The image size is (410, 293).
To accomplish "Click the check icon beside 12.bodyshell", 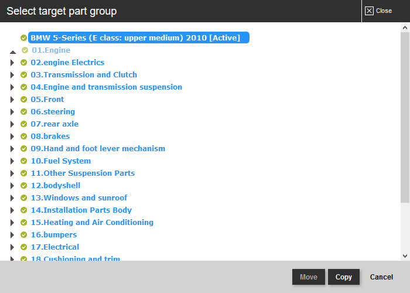I will coord(24,185).
